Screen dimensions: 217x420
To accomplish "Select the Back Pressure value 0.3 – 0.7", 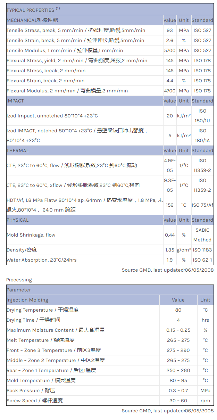I will 178,390.
